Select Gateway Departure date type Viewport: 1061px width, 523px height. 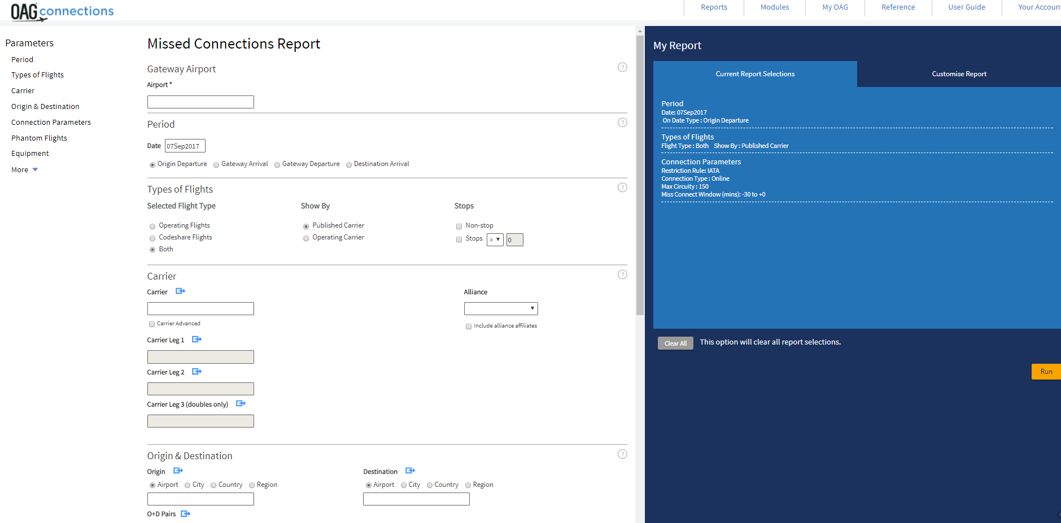[x=277, y=165]
